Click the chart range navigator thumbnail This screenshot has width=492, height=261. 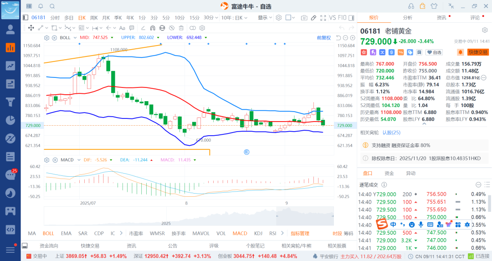189,216
